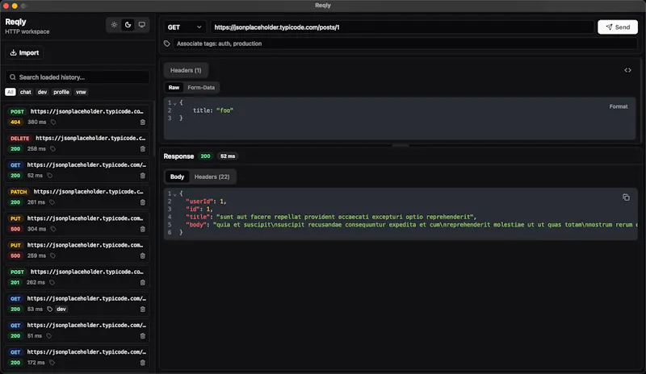Click the dev tag on GET 53 ms entry
This screenshot has height=374, width=646.
(61, 310)
